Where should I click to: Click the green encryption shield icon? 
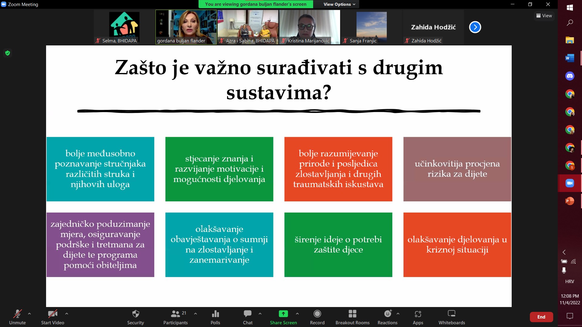click(x=8, y=53)
